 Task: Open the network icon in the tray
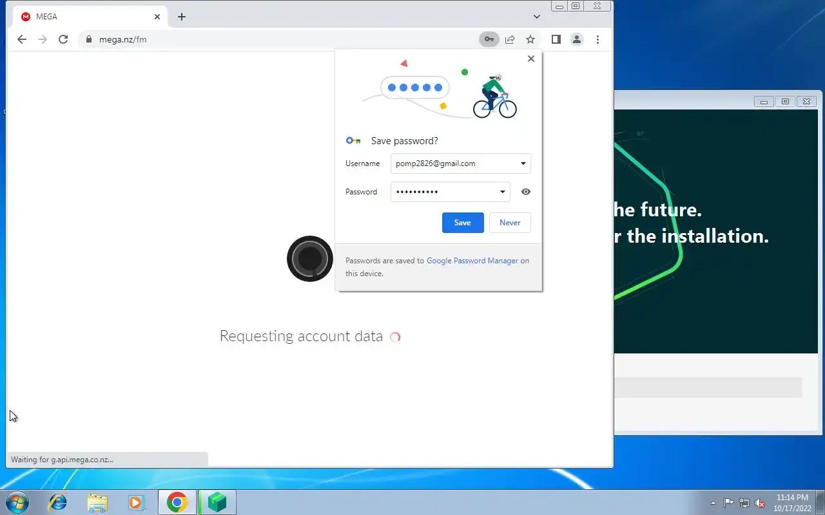pos(744,503)
